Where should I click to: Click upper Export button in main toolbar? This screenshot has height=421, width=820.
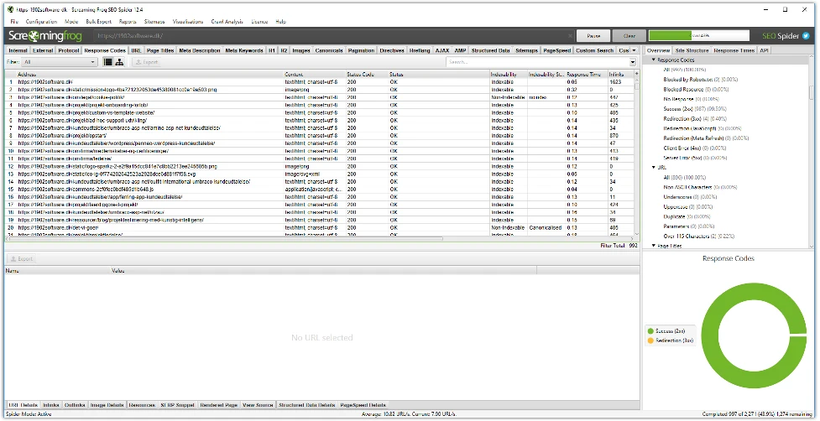point(146,62)
